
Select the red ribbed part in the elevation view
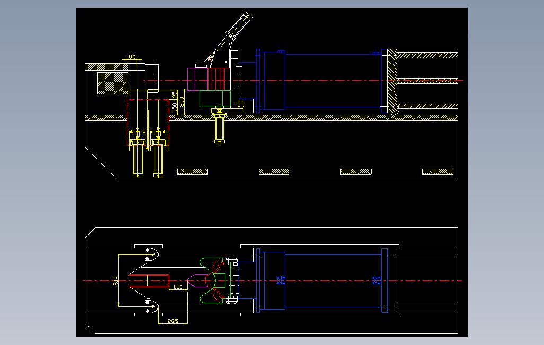tap(218, 79)
